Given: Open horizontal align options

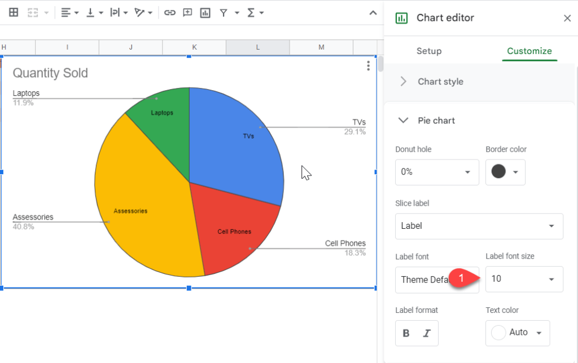Looking at the screenshot, I should pyautogui.click(x=69, y=12).
